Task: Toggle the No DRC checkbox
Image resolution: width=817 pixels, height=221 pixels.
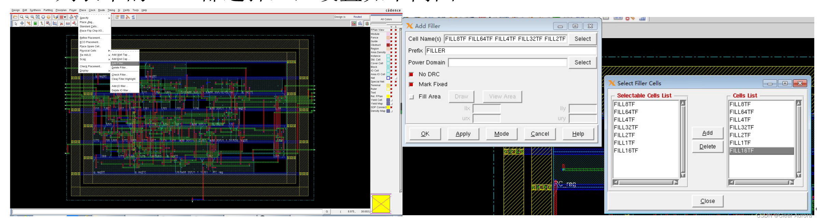Action: pyautogui.click(x=411, y=74)
